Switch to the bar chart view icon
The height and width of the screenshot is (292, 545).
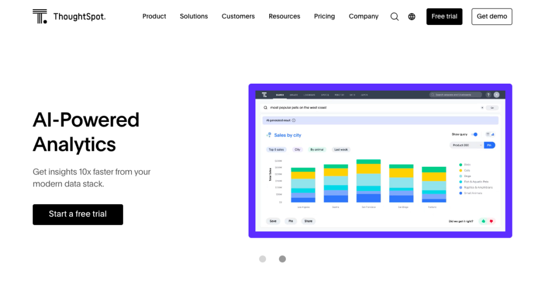pyautogui.click(x=492, y=134)
